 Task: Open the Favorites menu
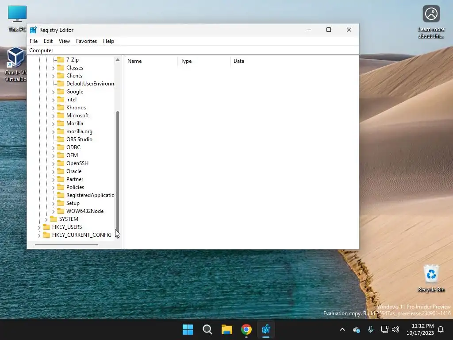(x=86, y=41)
